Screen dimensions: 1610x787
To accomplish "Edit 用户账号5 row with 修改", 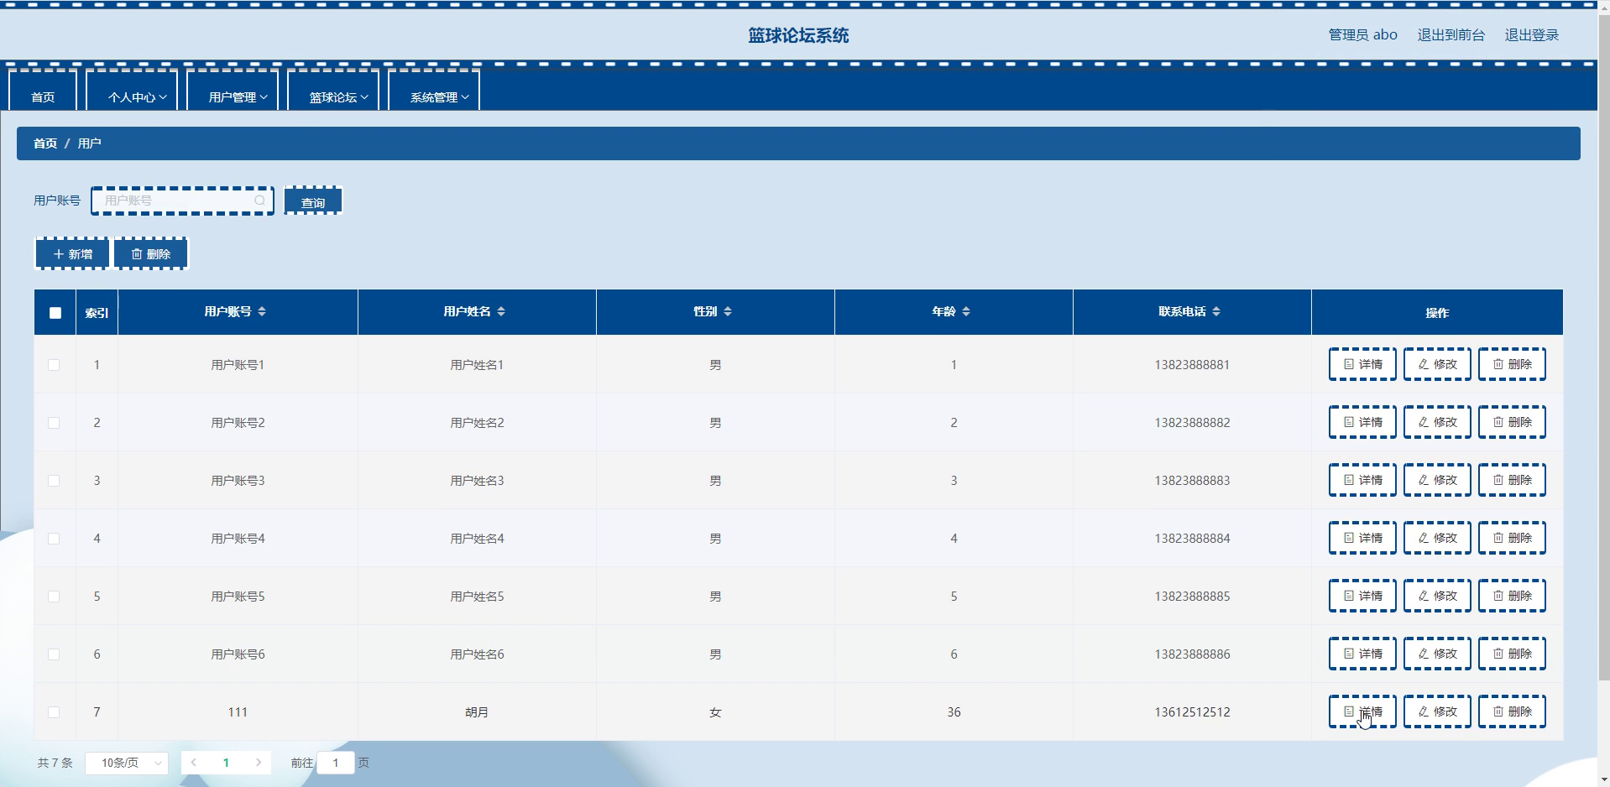I will click(1437, 596).
